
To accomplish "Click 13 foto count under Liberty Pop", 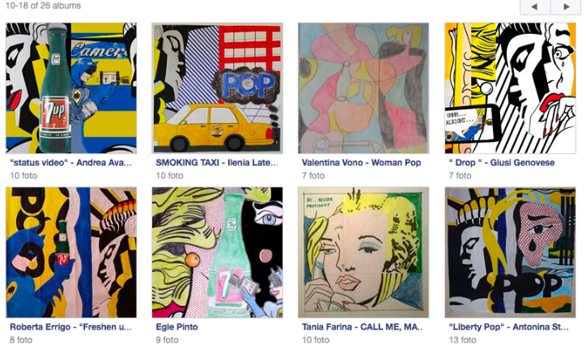I will click(x=462, y=340).
